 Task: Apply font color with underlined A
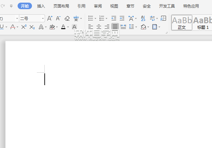click(63, 27)
